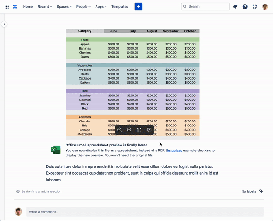Click the green 'Fruits' section row
Viewport: 273px width, 221px height.
point(132,40)
